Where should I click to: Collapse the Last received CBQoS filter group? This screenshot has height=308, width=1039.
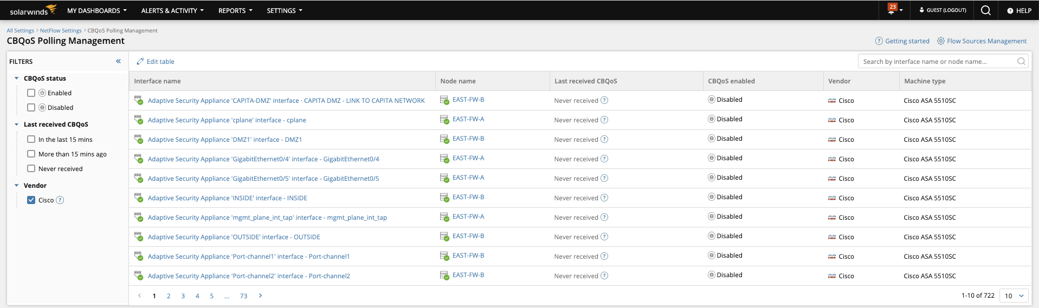tap(17, 124)
